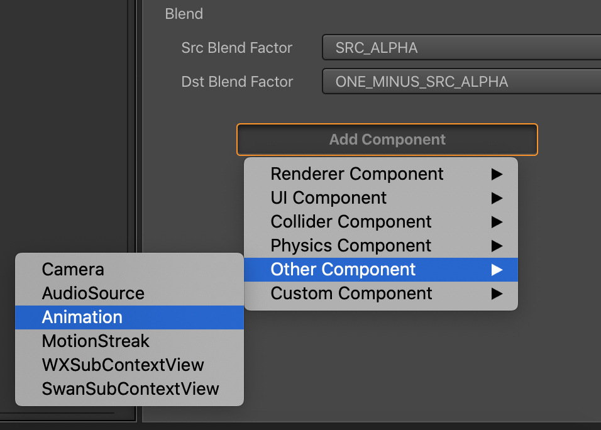The image size is (601, 430).
Task: Click arrow next to Physics Component
Action: [497, 246]
